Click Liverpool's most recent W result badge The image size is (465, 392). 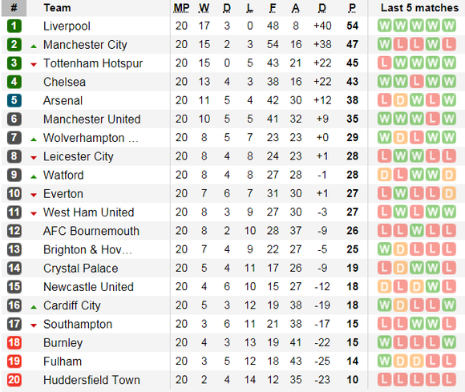[x=449, y=26]
